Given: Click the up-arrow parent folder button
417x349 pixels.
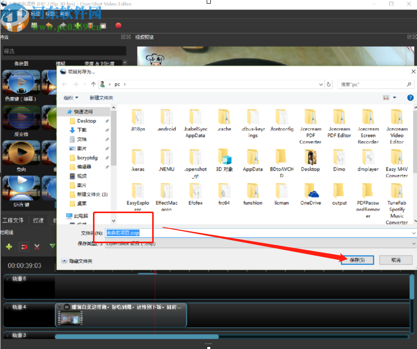Looking at the screenshot, I should point(93,84).
